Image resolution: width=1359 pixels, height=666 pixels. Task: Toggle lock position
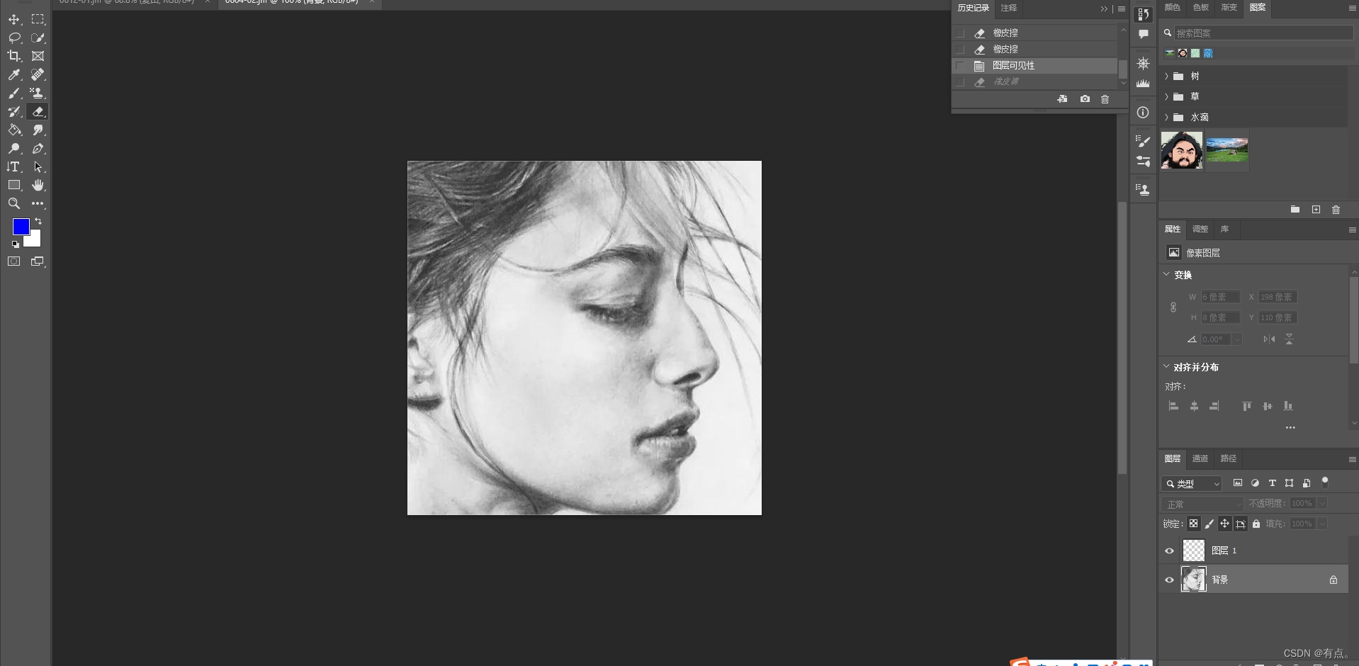click(1224, 524)
